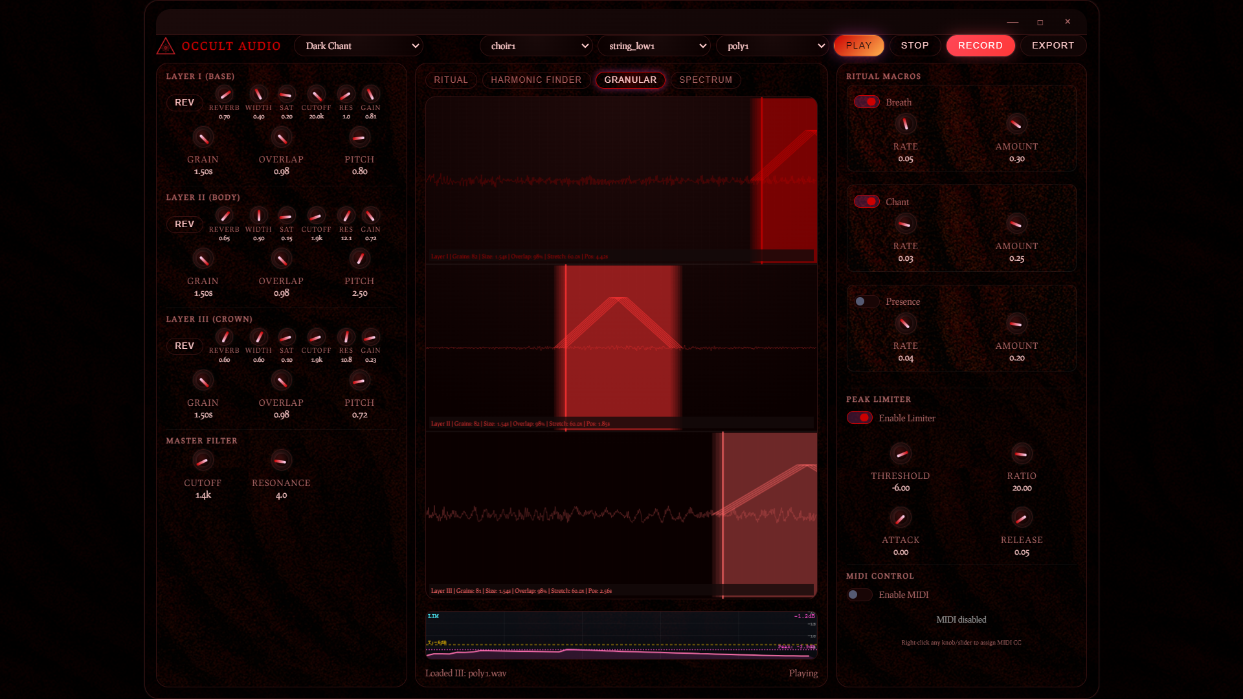This screenshot has height=699, width=1243.
Task: Disable the Enable Limiter switch
Action: pos(859,417)
